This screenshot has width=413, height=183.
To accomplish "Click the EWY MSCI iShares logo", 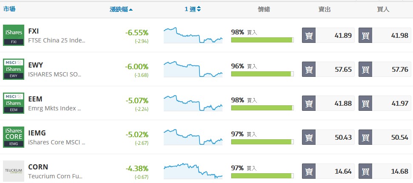I will (x=14, y=69).
